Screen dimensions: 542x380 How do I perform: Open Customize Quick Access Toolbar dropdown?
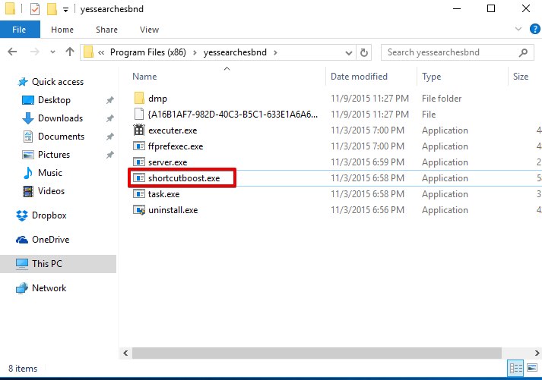66,10
